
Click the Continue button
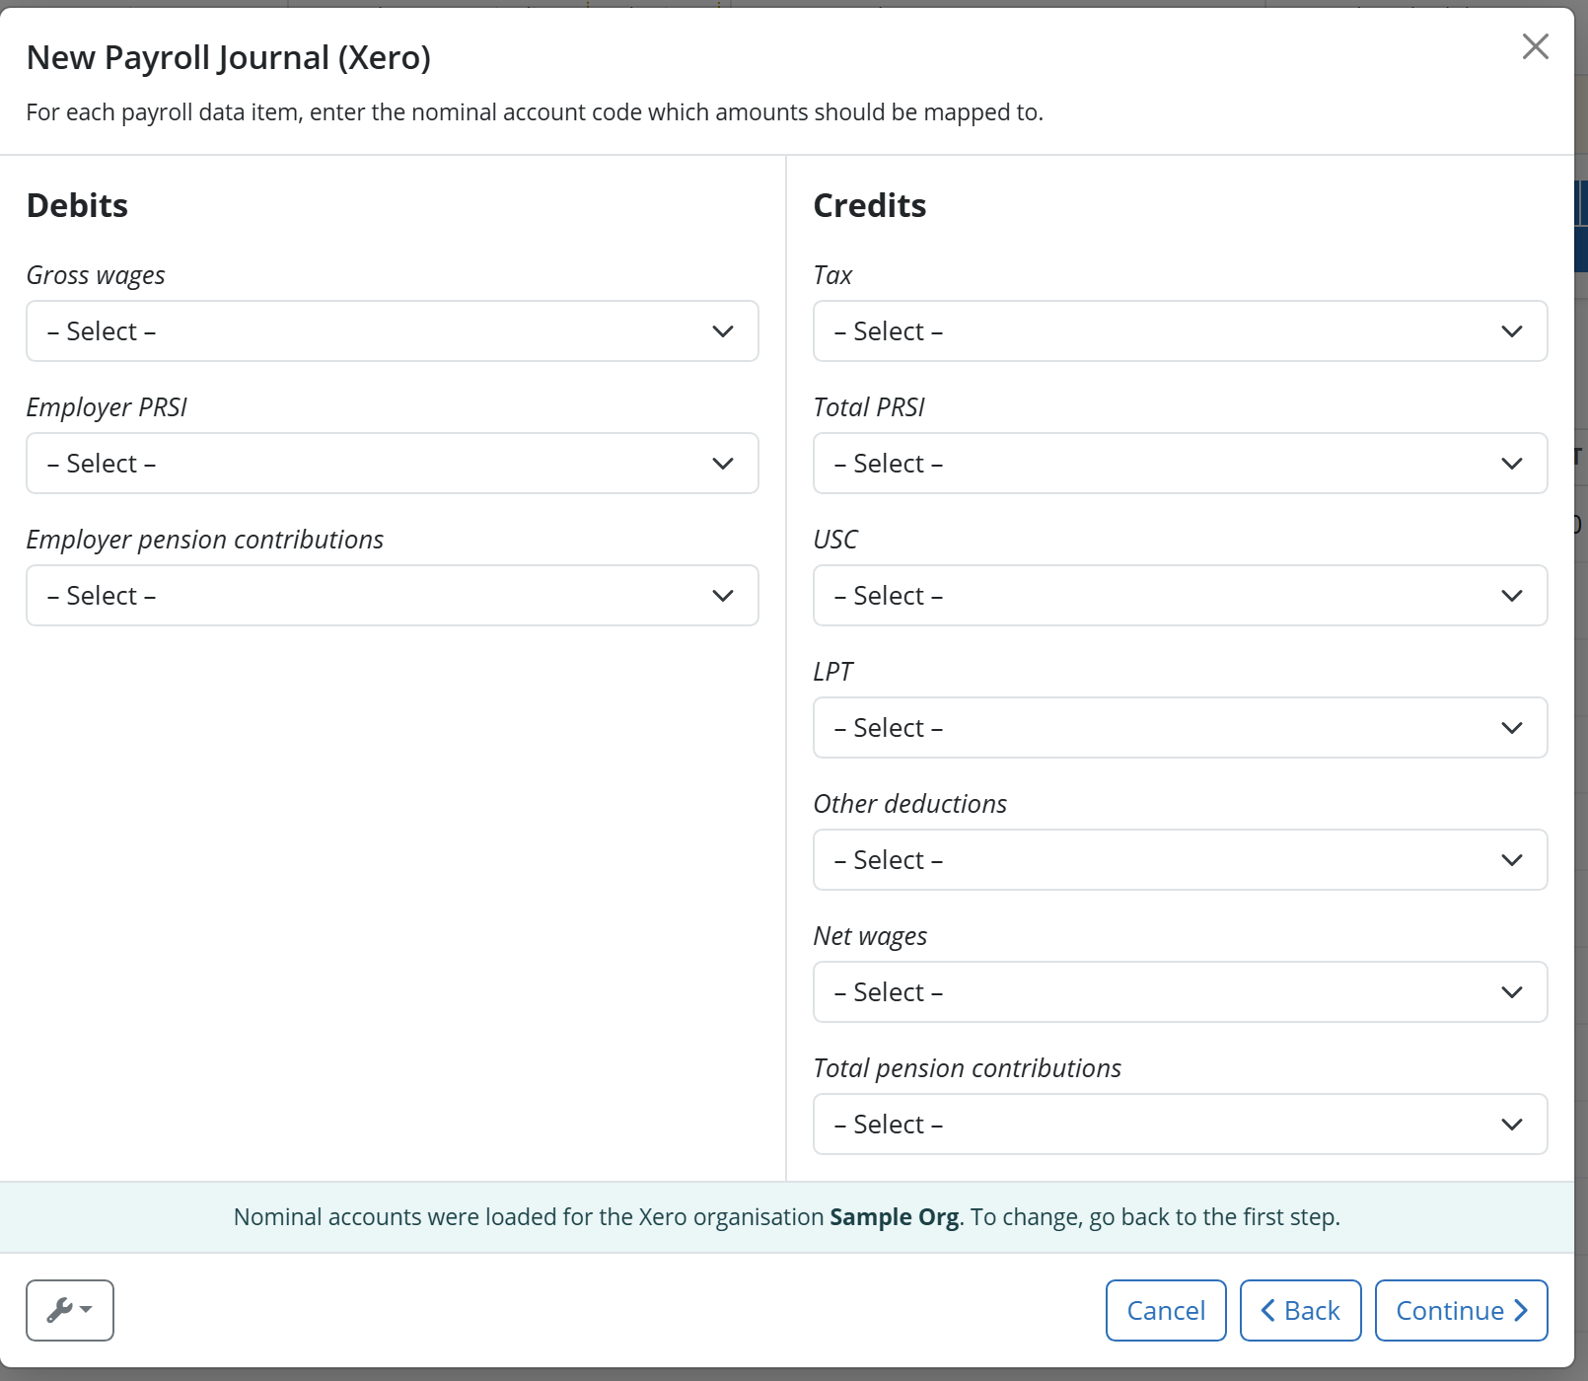(x=1461, y=1310)
